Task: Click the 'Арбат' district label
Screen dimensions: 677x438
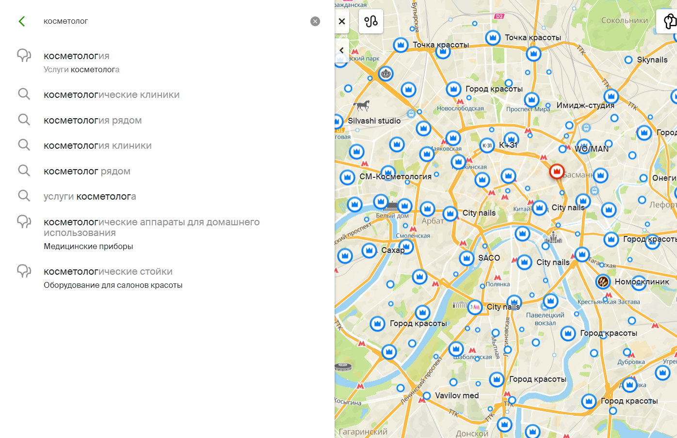Action: point(433,221)
